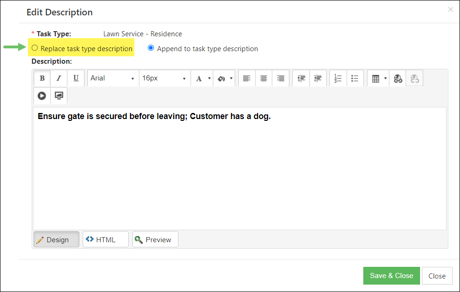Click the Close button
Screen dimensions: 460x292
(x=437, y=276)
